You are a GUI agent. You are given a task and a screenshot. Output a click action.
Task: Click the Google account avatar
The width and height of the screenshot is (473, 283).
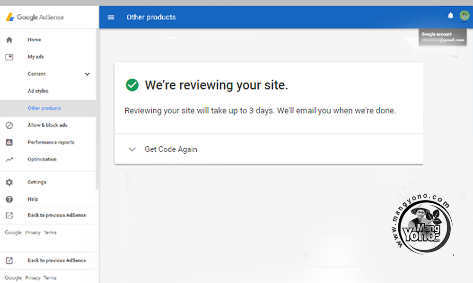pos(464,16)
